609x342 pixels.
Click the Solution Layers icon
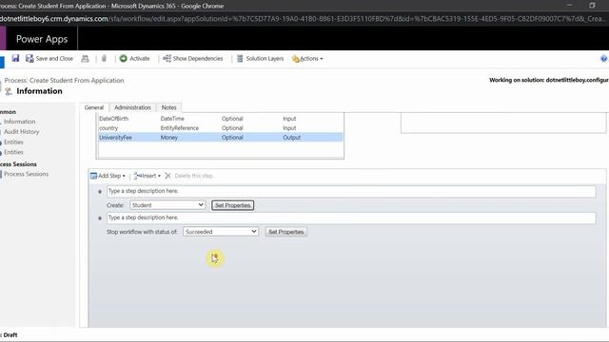point(240,59)
